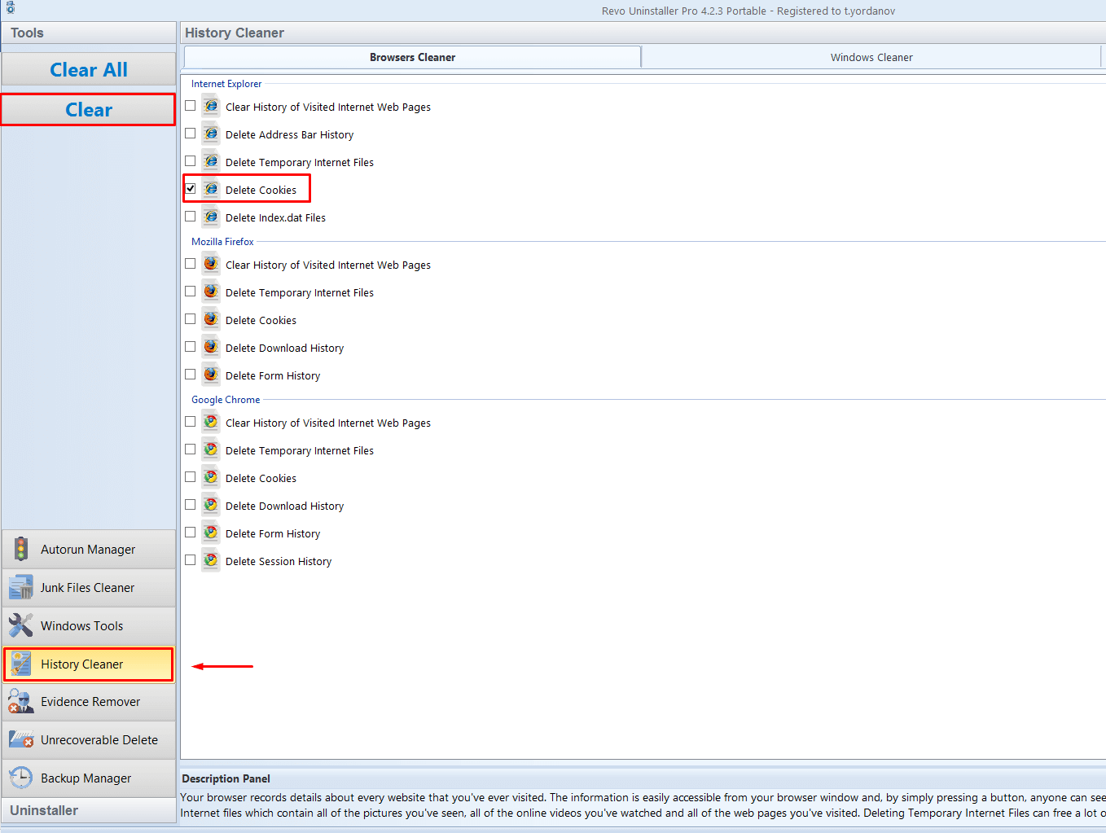The image size is (1106, 833).
Task: Click the Mozilla Firefox group label
Action: coord(222,242)
